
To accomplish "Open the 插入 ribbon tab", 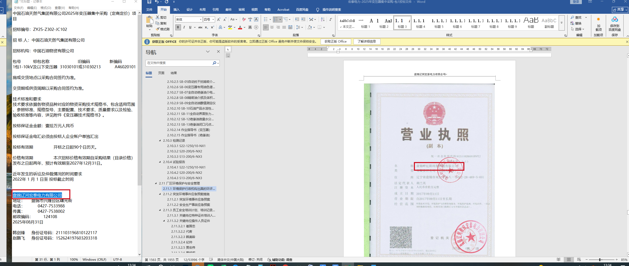I will (x=176, y=10).
